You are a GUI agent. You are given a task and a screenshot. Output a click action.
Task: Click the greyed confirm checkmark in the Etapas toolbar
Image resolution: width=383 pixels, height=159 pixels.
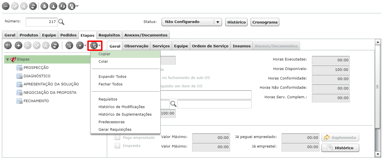coord(37,45)
